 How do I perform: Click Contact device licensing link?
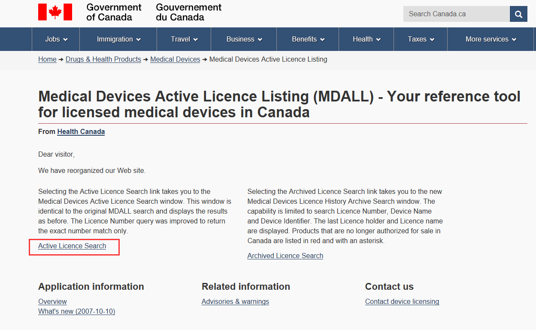pyautogui.click(x=402, y=302)
